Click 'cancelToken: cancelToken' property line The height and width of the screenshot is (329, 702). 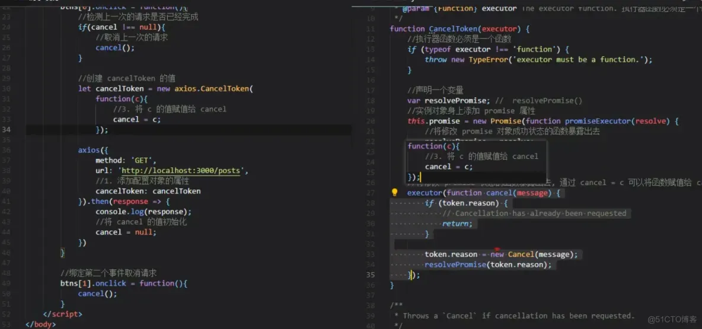(x=148, y=191)
